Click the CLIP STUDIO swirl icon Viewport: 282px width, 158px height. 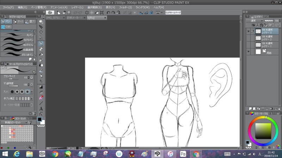[51, 12]
